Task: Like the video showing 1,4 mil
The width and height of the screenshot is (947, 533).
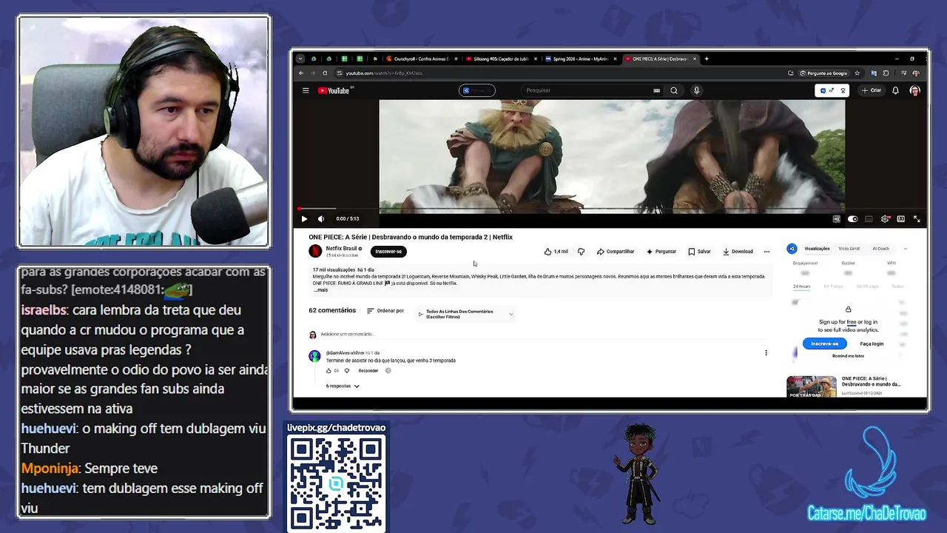Action: (x=556, y=252)
